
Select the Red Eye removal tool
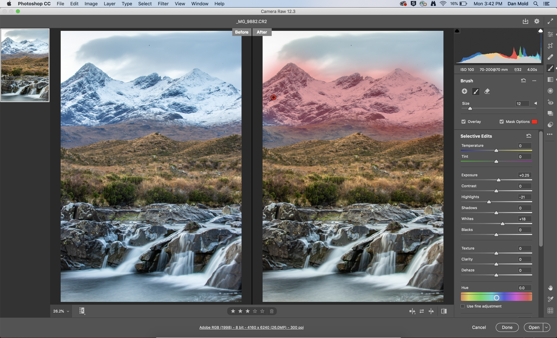point(551,102)
